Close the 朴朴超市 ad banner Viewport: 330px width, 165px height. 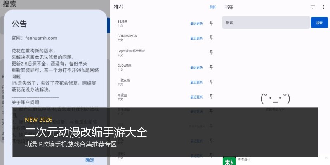tap(326, 158)
